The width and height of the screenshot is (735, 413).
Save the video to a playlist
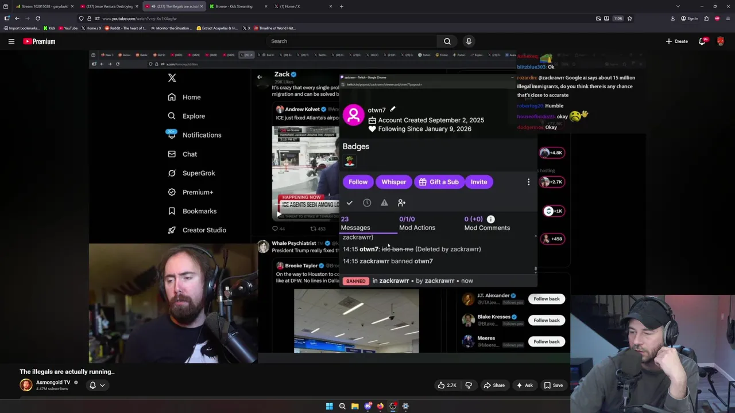point(554,385)
